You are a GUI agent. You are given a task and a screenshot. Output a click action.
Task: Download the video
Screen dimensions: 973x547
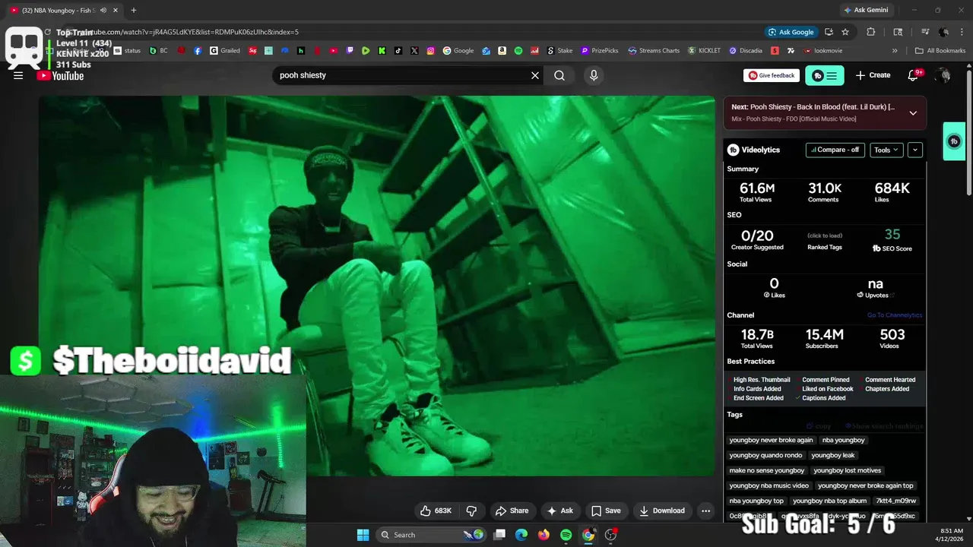tap(661, 511)
